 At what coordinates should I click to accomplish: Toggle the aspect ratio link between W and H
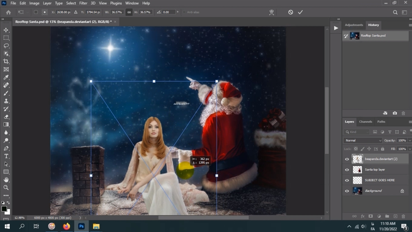[x=129, y=12]
